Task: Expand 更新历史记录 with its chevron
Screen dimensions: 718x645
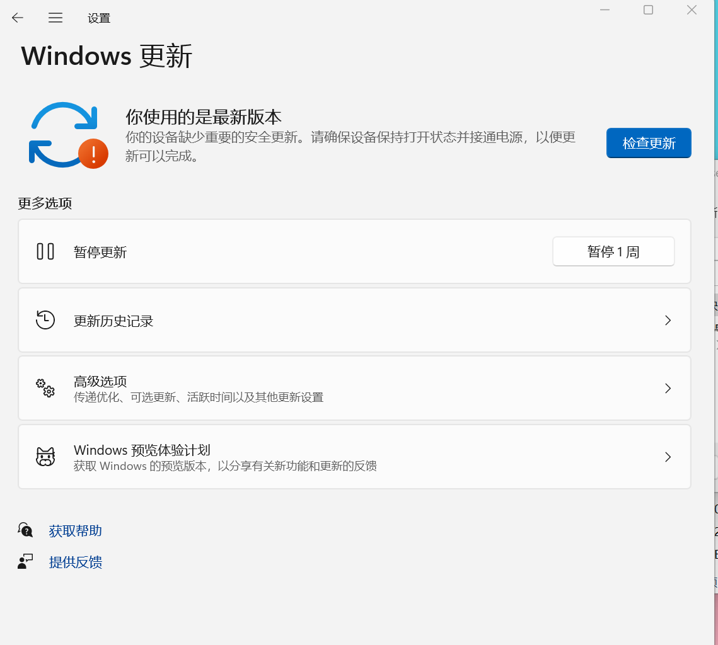Action: (668, 320)
